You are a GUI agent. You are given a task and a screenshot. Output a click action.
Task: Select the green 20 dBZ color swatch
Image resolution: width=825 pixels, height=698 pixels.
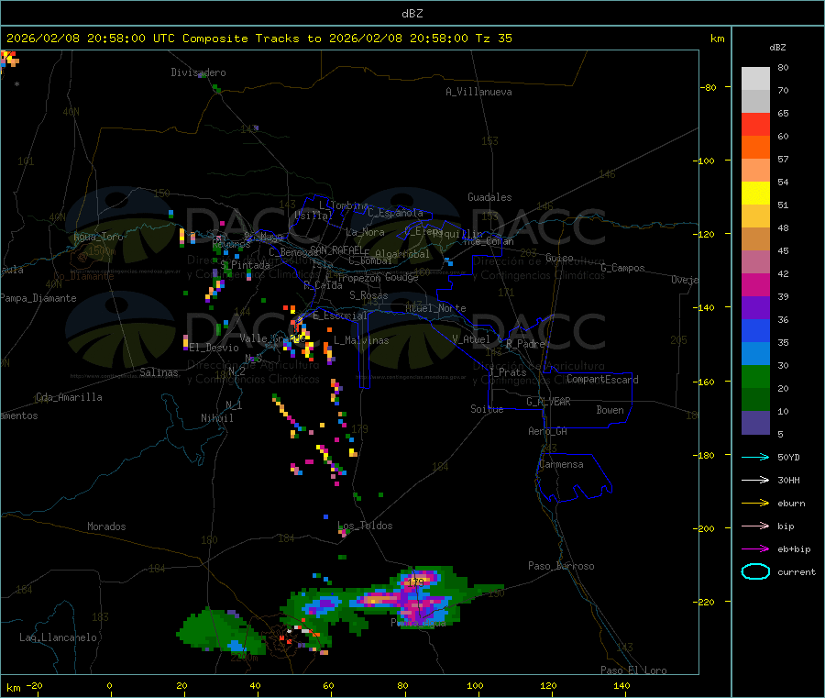point(755,376)
